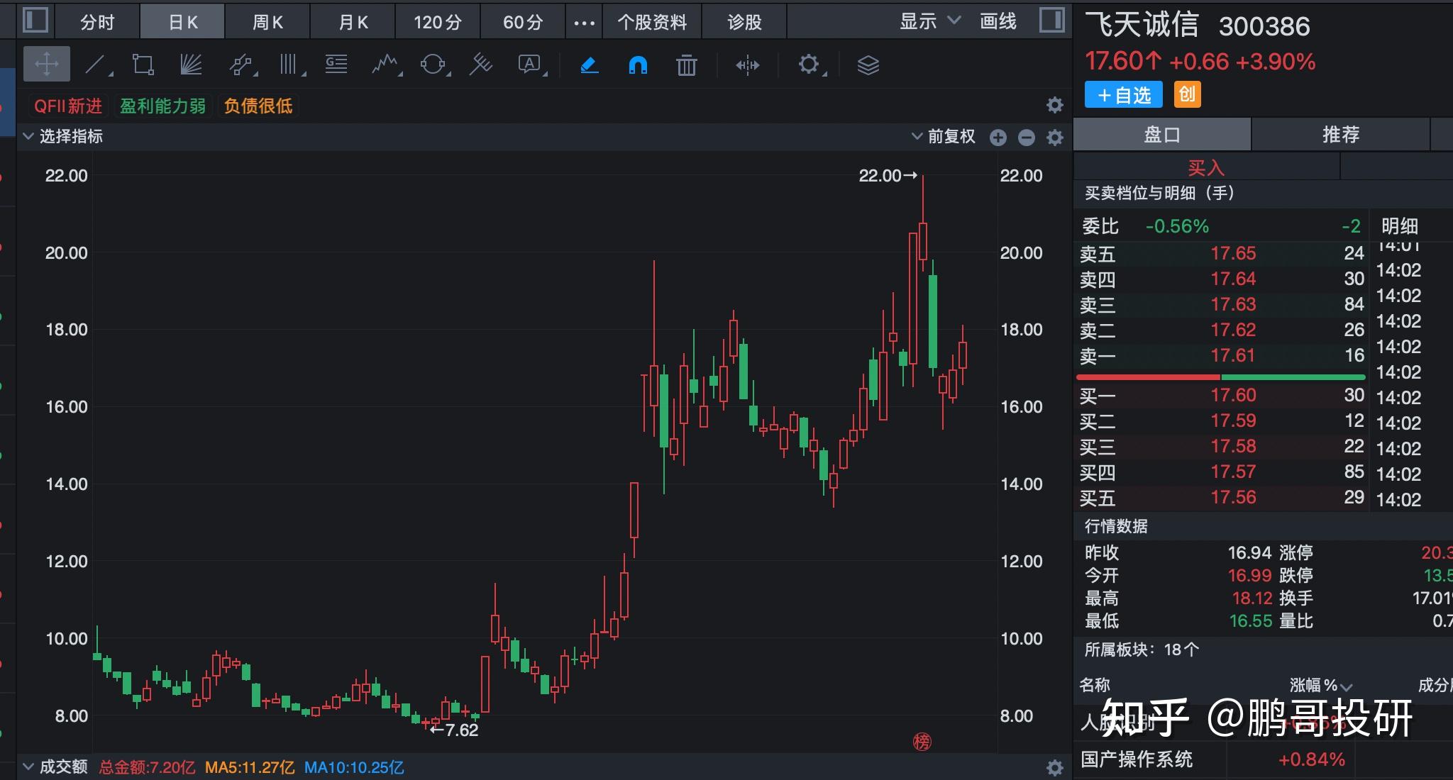Open drawing tool settings gear
Screen dimensions: 1453x780
tap(810, 65)
